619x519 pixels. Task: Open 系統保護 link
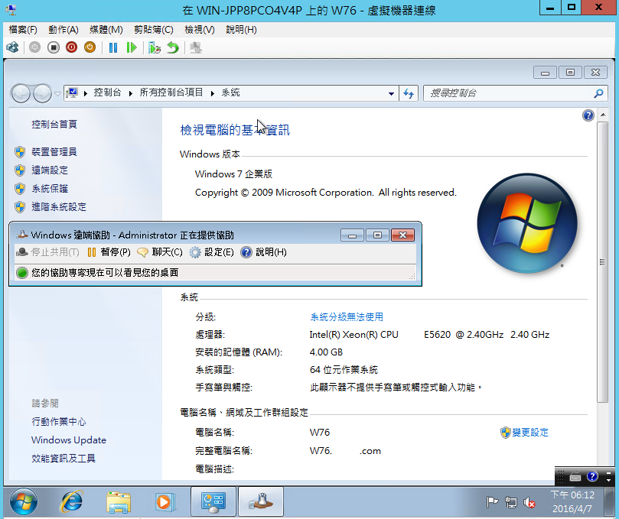(50, 189)
